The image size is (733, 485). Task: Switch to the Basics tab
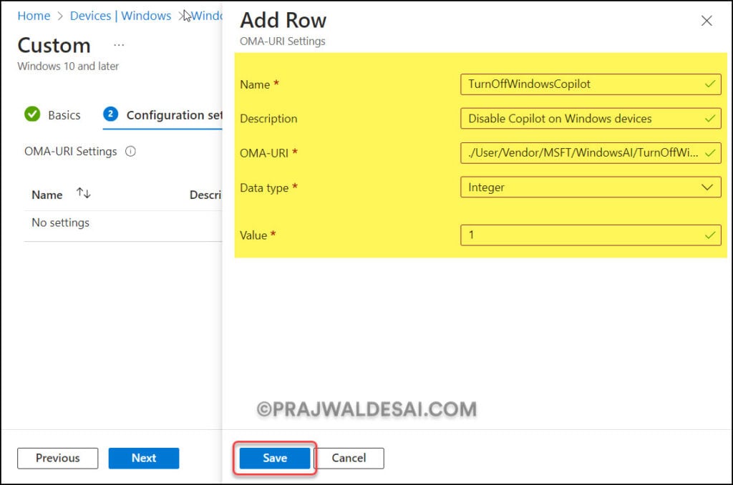coord(52,115)
